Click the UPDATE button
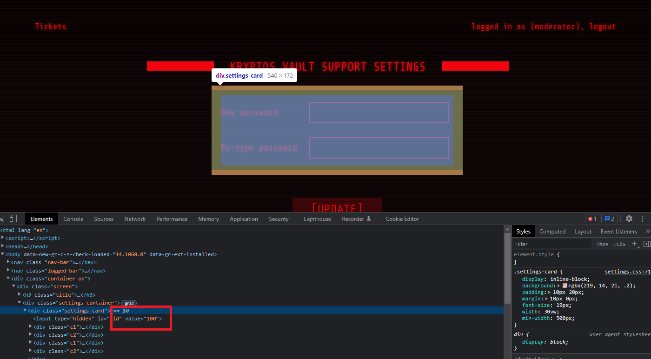The image size is (651, 359). [337, 205]
